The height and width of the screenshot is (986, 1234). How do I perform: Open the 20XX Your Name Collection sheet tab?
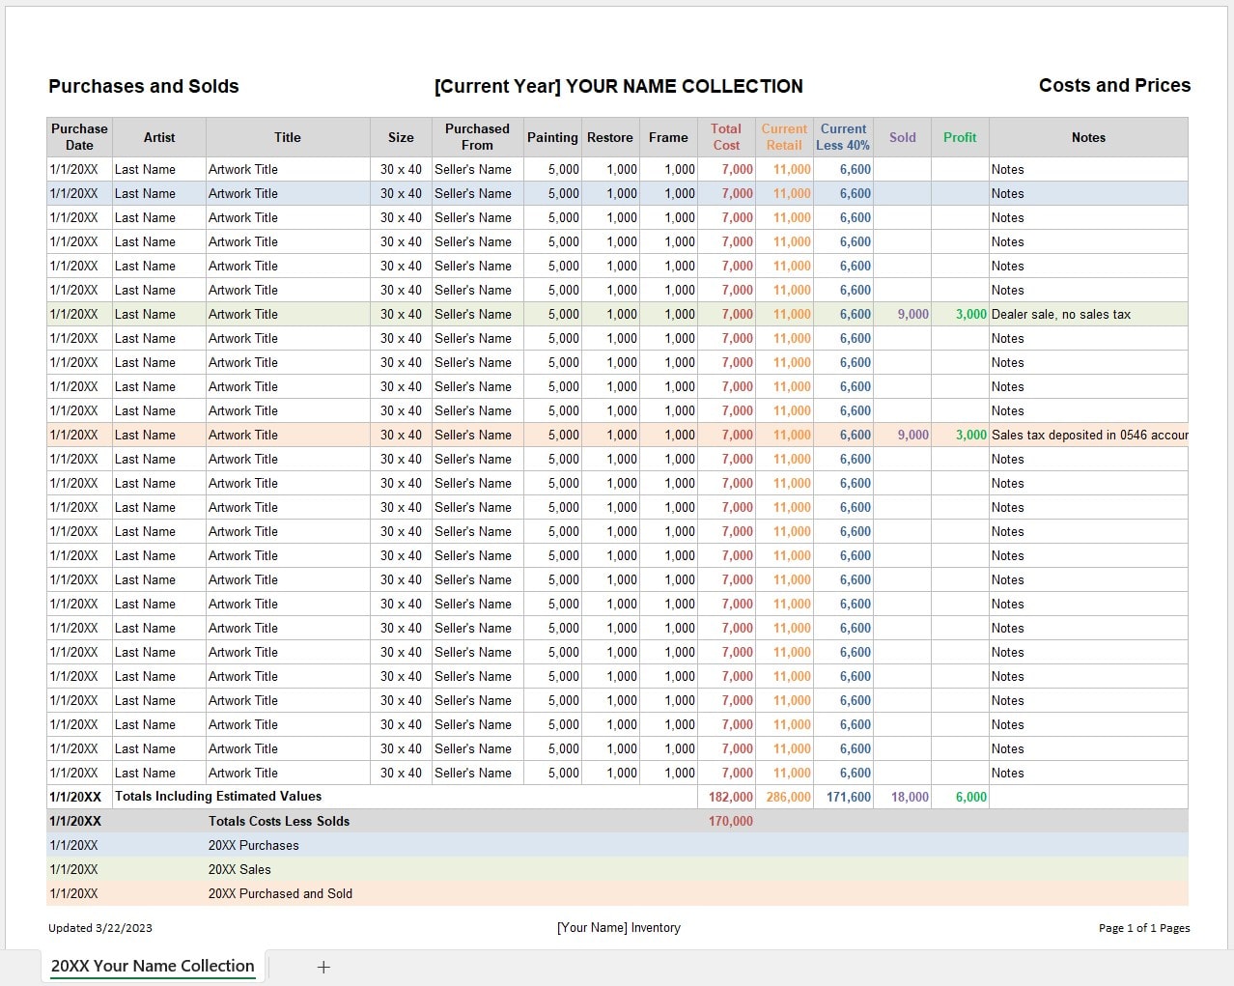pos(153,966)
